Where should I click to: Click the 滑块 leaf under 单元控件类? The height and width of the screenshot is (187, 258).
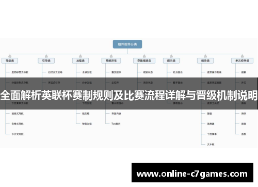(244, 114)
